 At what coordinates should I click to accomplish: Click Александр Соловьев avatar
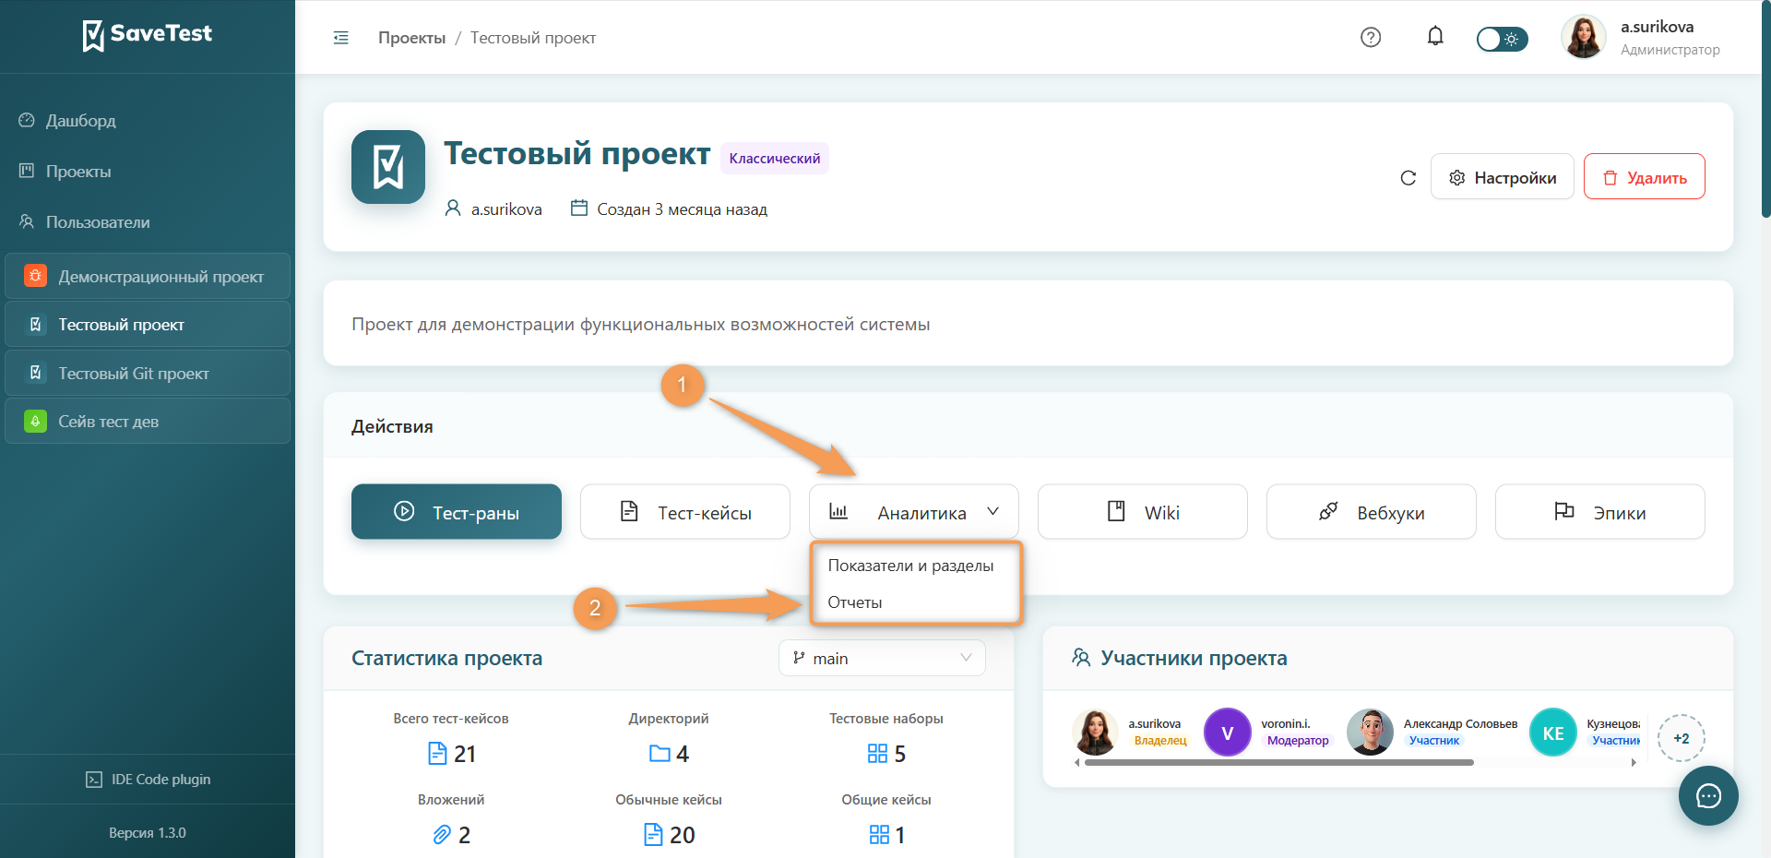(1370, 733)
